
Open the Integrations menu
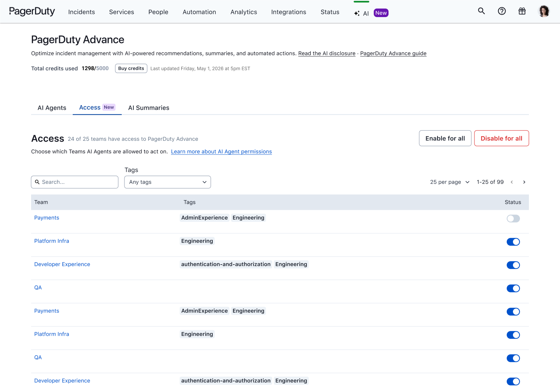pos(289,12)
